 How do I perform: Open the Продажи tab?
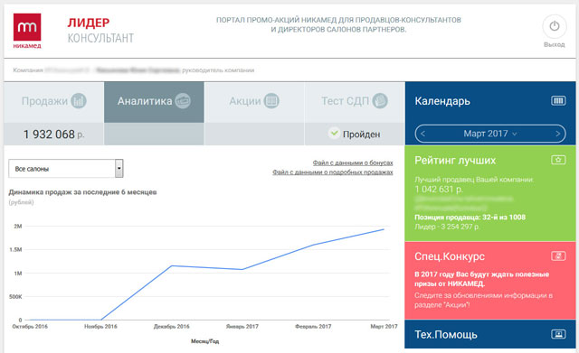pos(54,102)
